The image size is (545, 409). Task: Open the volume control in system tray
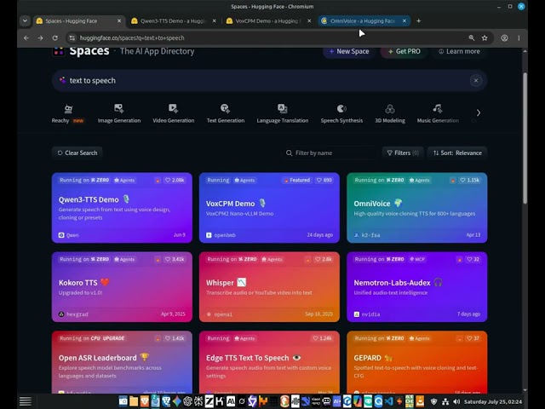coord(456,401)
